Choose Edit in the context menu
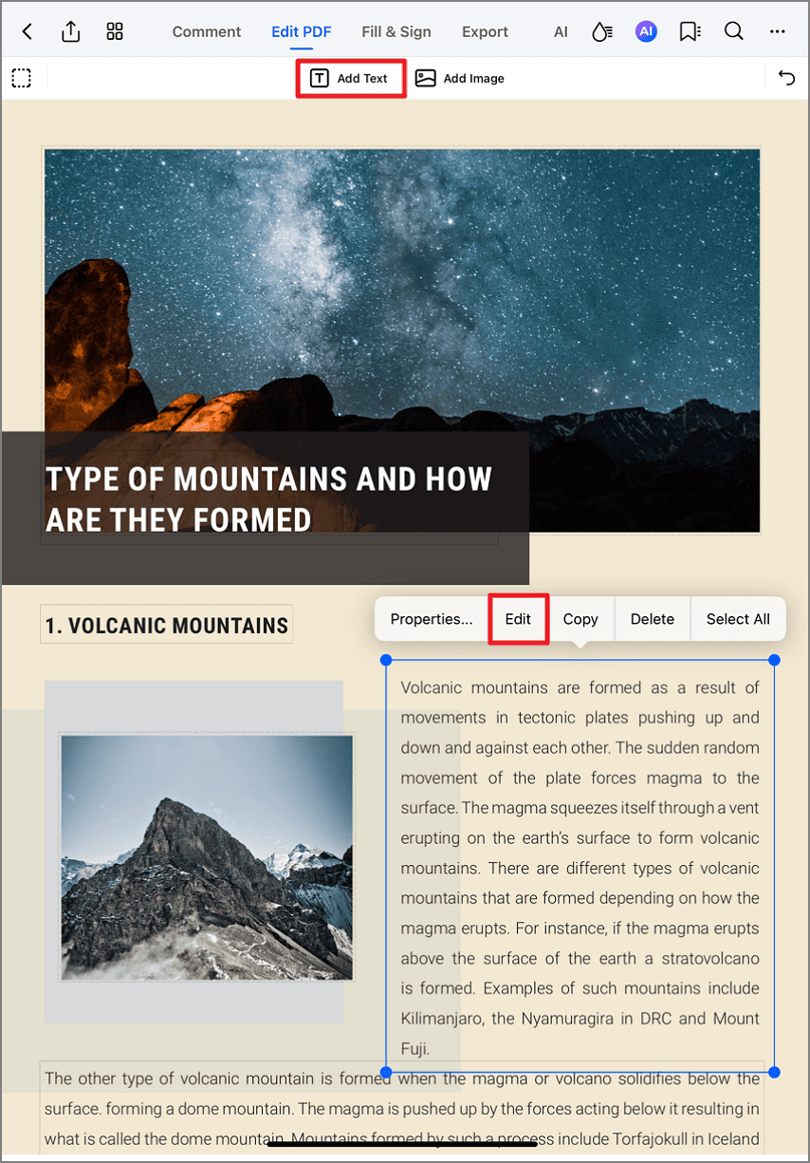The image size is (810, 1163). coord(518,619)
